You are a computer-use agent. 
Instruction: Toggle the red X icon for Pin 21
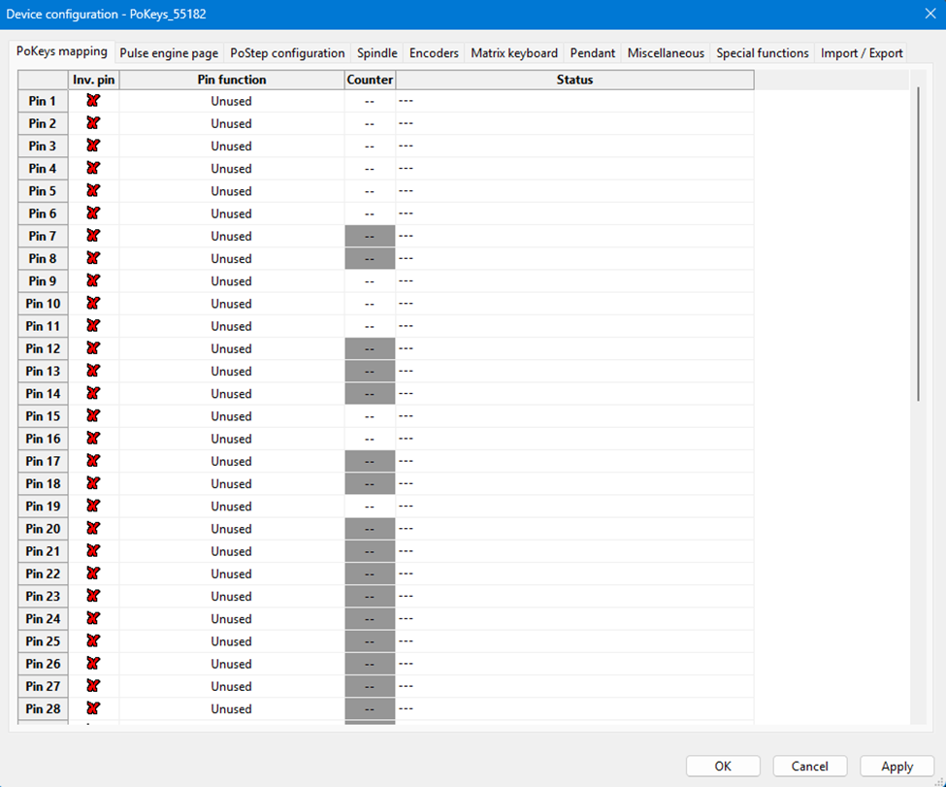93,551
